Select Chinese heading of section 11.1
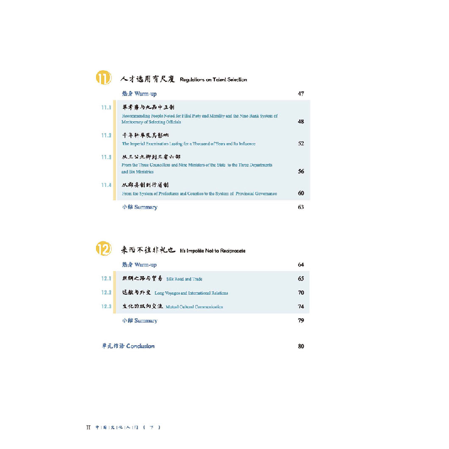The width and height of the screenshot is (449, 449). click(x=148, y=107)
